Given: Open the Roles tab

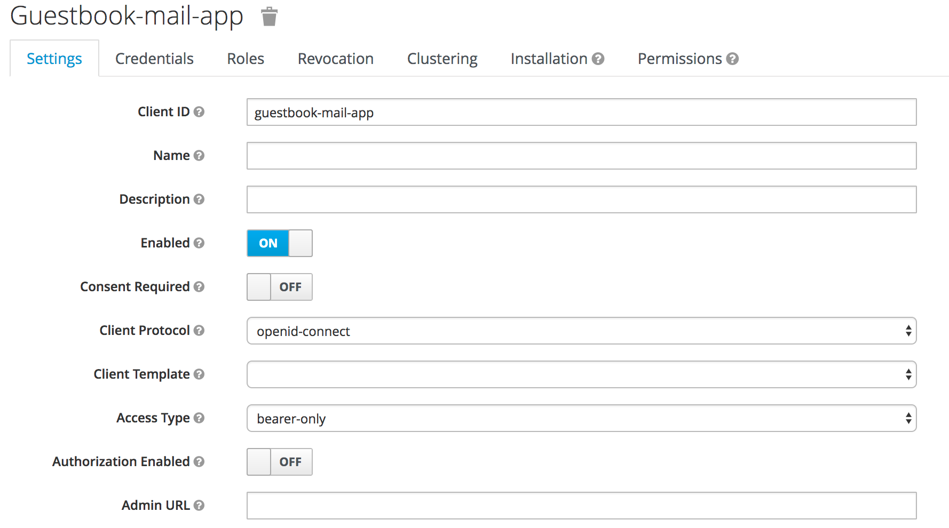Looking at the screenshot, I should (246, 59).
